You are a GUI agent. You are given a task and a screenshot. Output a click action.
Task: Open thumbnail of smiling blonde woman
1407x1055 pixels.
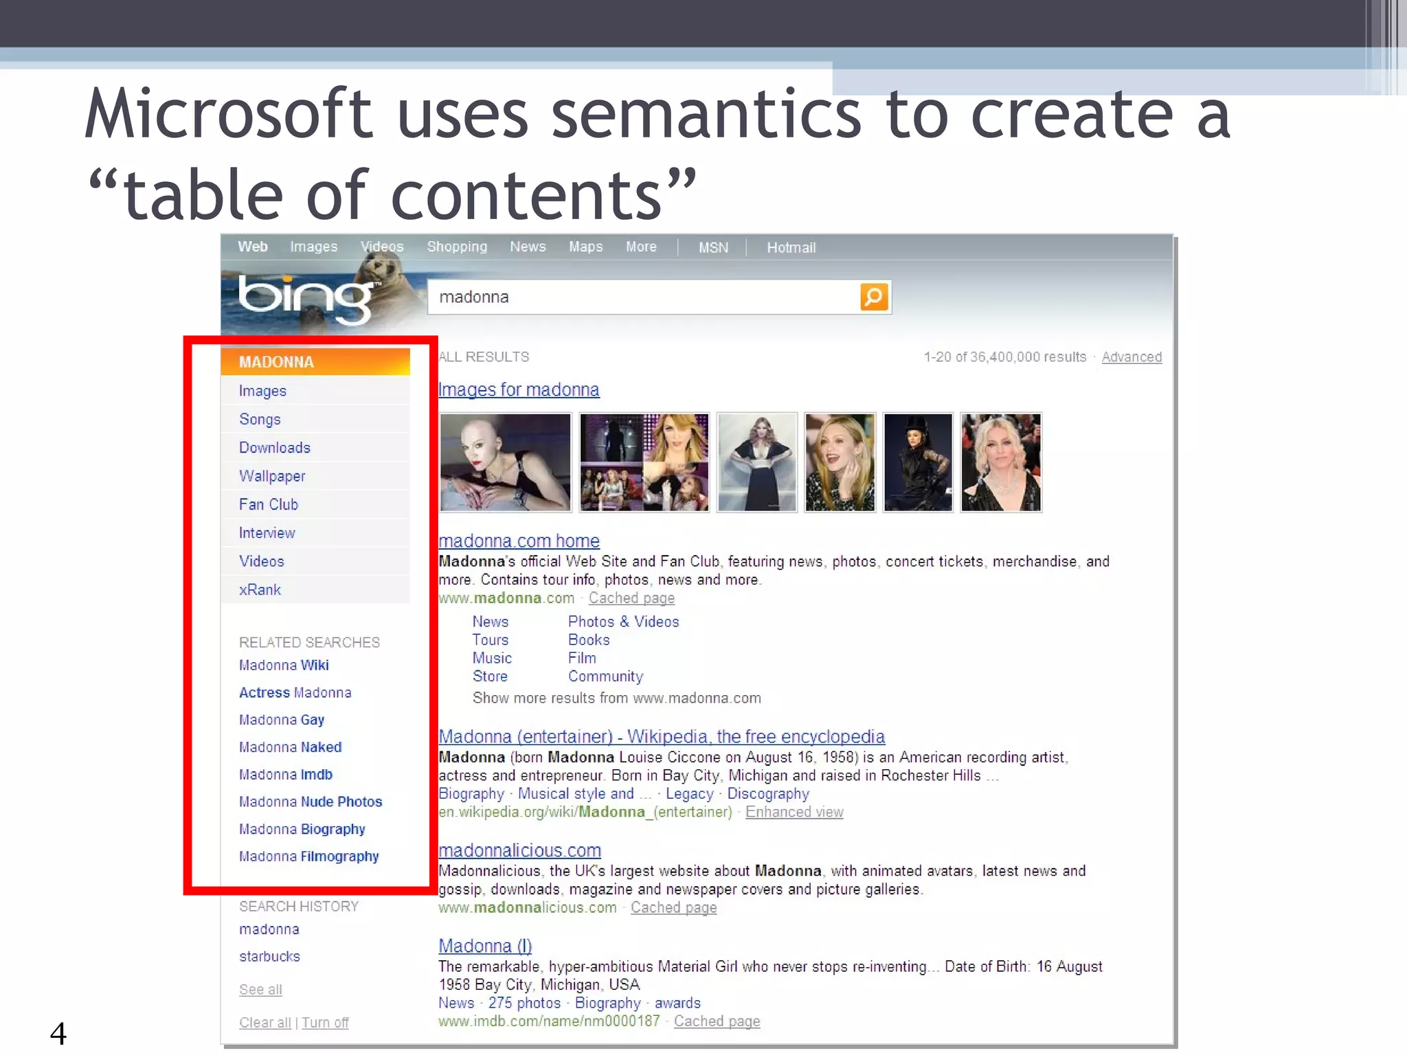(840, 462)
